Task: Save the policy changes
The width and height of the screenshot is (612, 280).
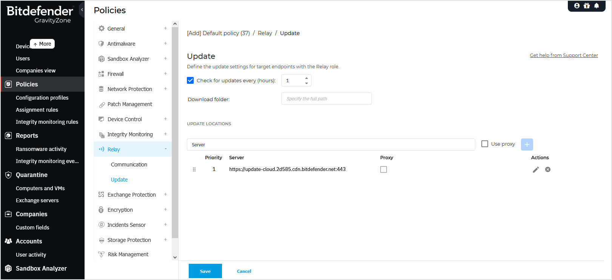Action: click(x=205, y=271)
